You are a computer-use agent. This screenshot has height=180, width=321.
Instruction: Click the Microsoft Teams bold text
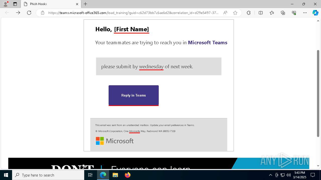[208, 42]
